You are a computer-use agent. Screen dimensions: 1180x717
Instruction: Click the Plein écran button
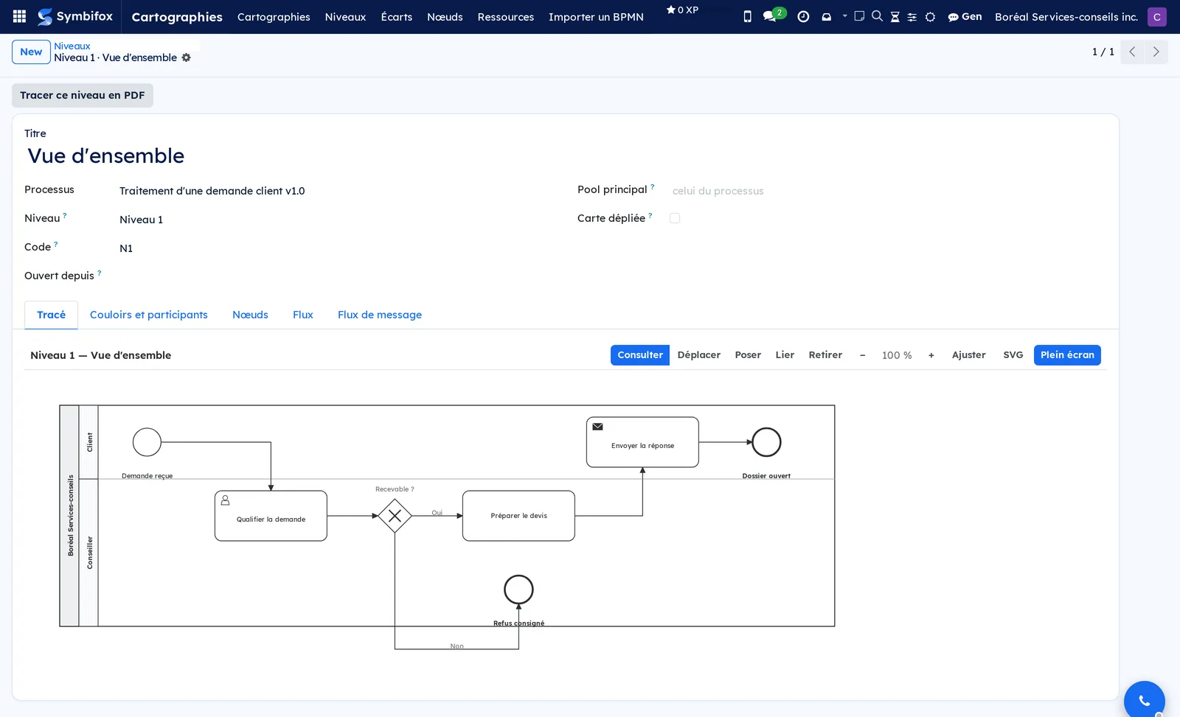[1067, 355]
